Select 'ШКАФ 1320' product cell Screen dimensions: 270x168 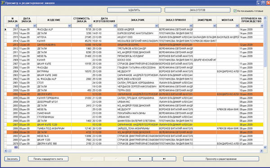point(54,140)
